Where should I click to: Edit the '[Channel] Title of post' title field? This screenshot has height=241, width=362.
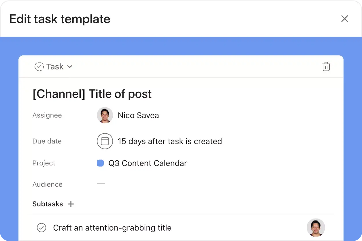[x=92, y=94]
